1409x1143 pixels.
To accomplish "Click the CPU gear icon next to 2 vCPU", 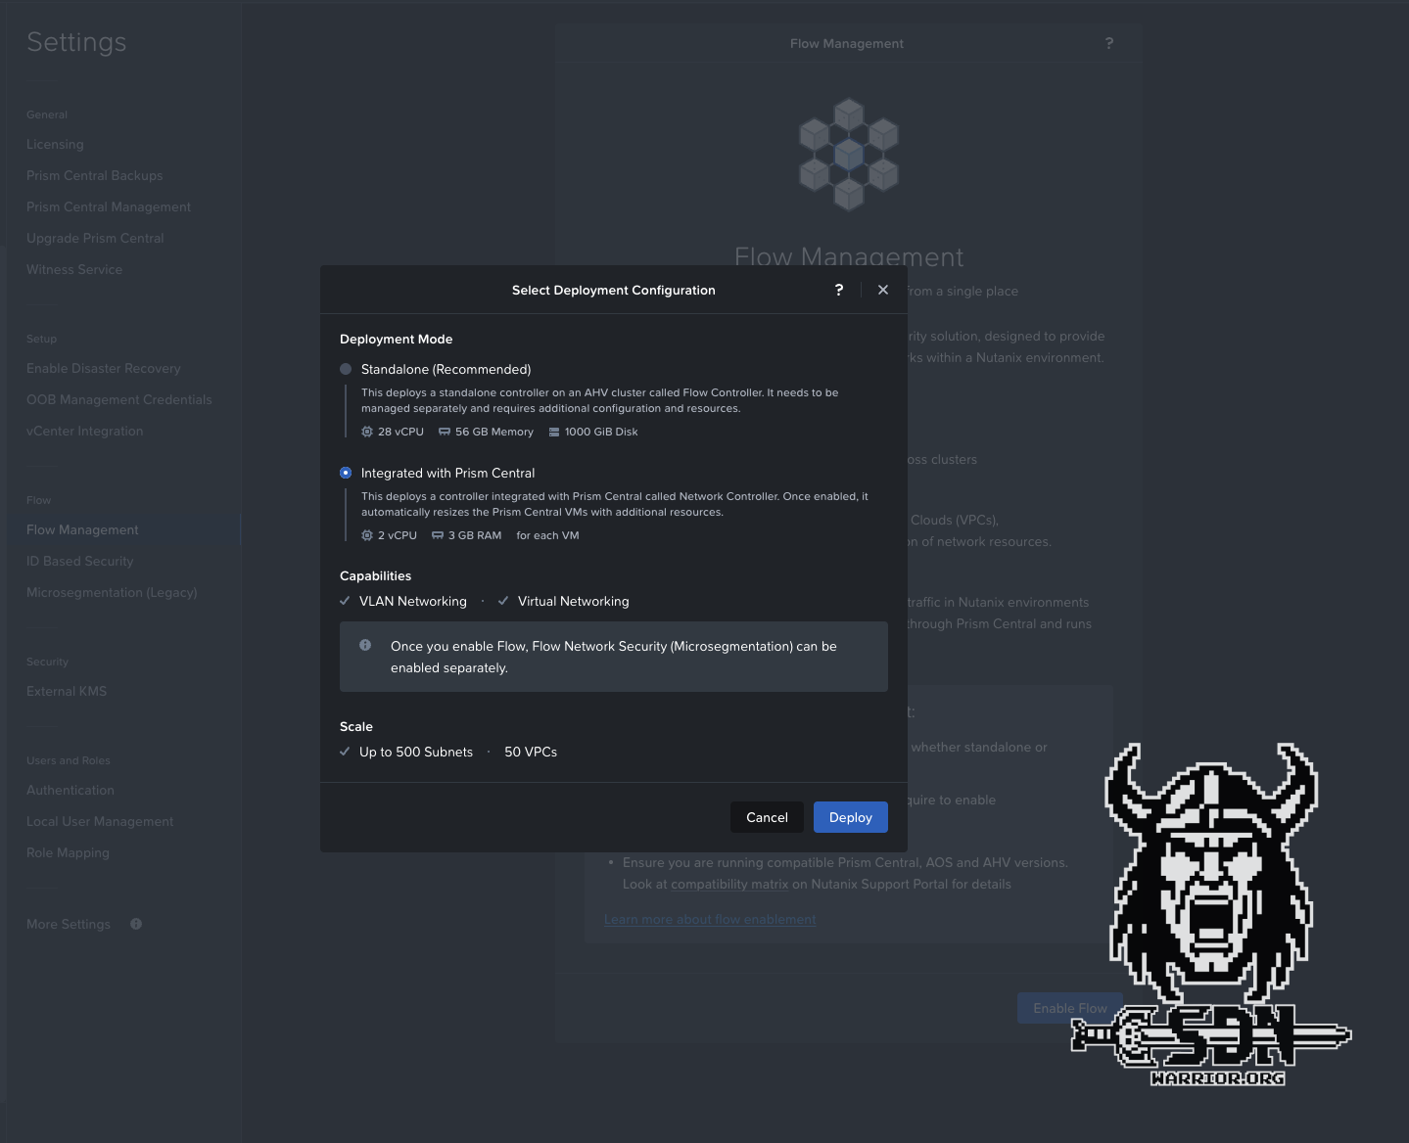I will tap(369, 535).
